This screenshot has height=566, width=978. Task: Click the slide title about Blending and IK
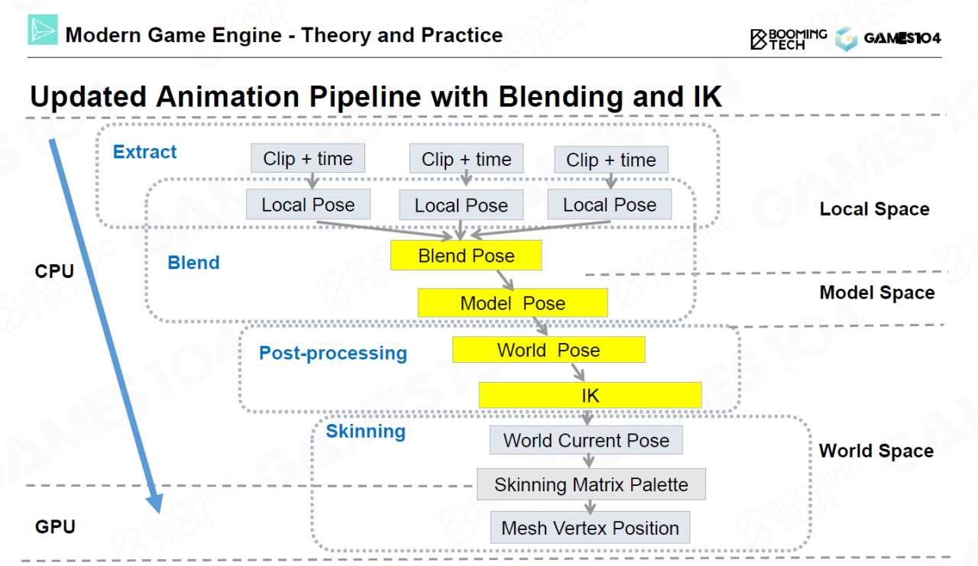tap(376, 97)
